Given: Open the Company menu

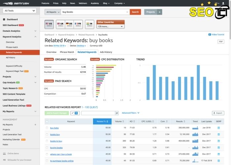Looking at the screenshot, I should click(119, 3).
